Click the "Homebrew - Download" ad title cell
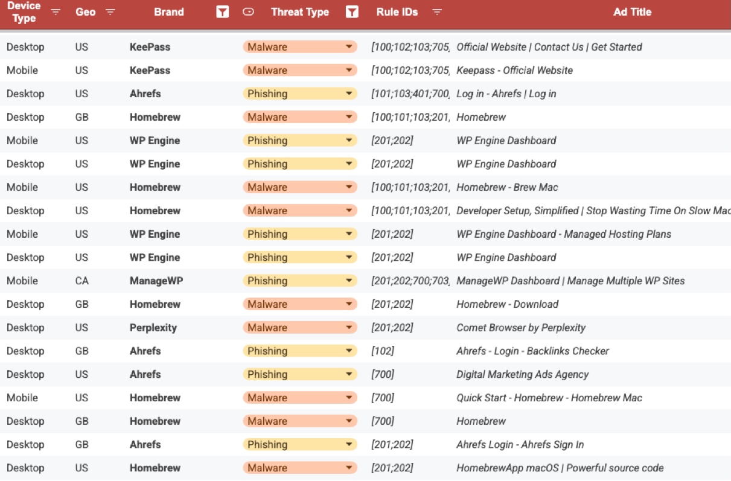This screenshot has height=481, width=731. tap(507, 304)
